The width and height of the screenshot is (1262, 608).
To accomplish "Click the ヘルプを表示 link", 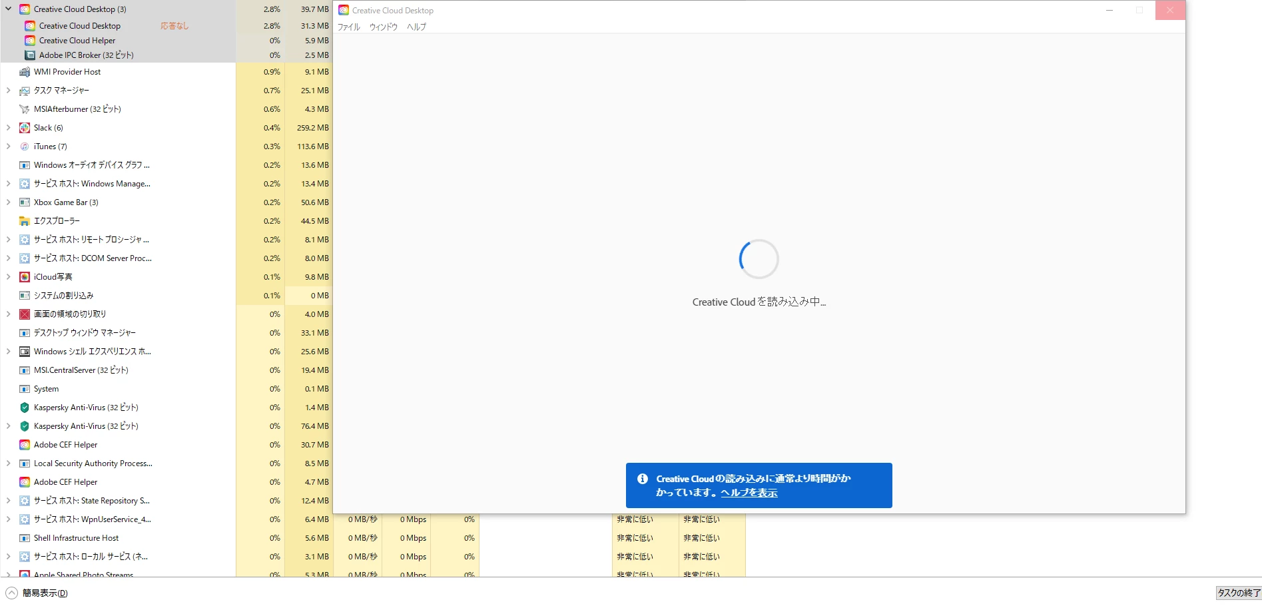I will (749, 493).
